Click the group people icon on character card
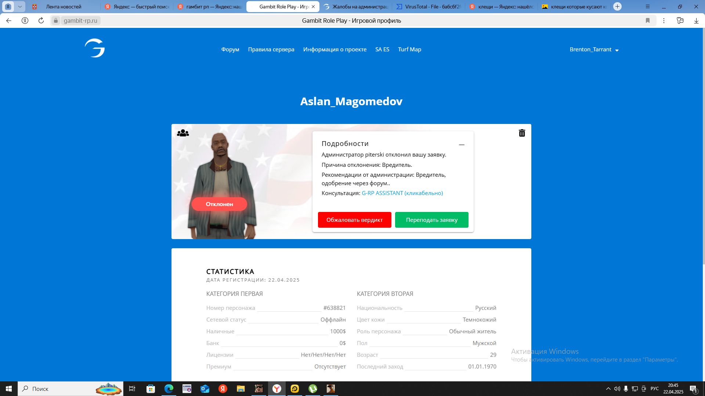 coord(183,133)
